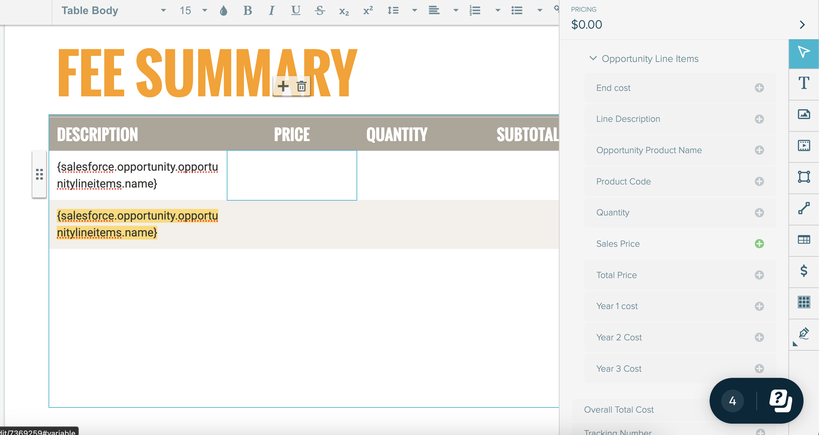Screen dimensions: 819x435
Task: Click the Overall Total Cost variable
Action: pos(619,410)
